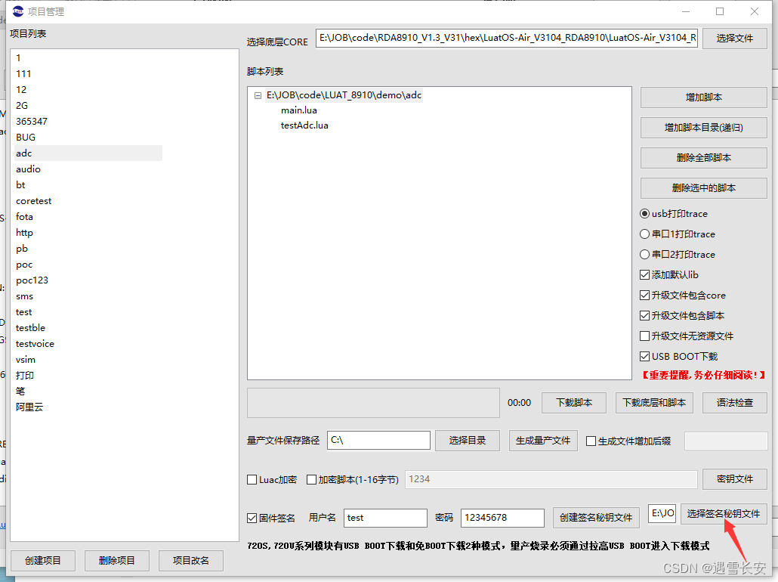Enable 生成文件增加后缀 checkbox
This screenshot has width=778, height=582.
pyautogui.click(x=591, y=441)
